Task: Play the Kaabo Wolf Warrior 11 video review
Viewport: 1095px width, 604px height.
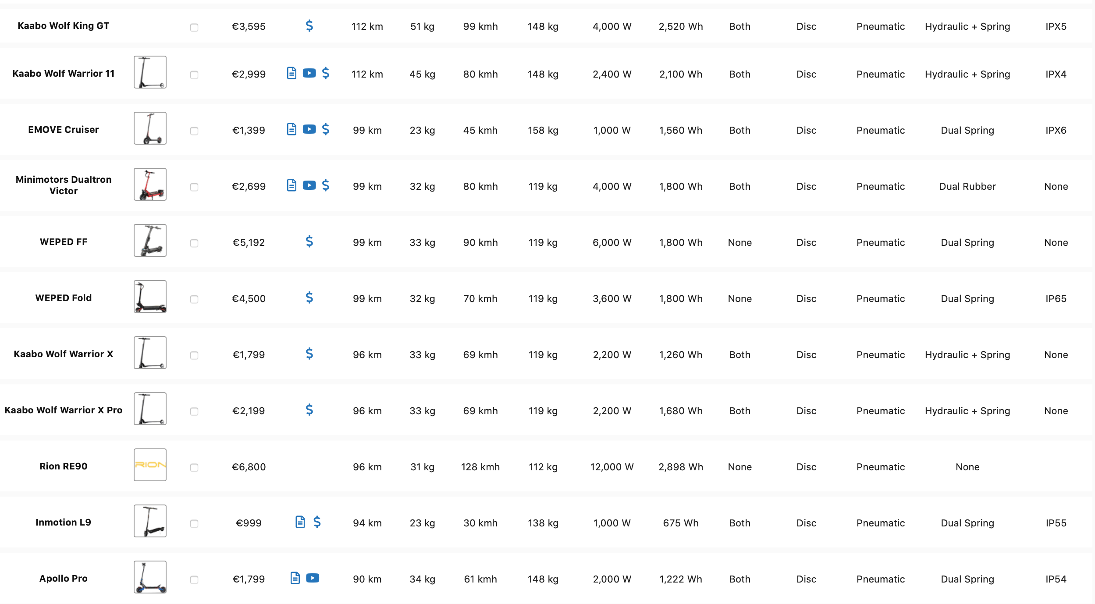Action: (x=309, y=73)
